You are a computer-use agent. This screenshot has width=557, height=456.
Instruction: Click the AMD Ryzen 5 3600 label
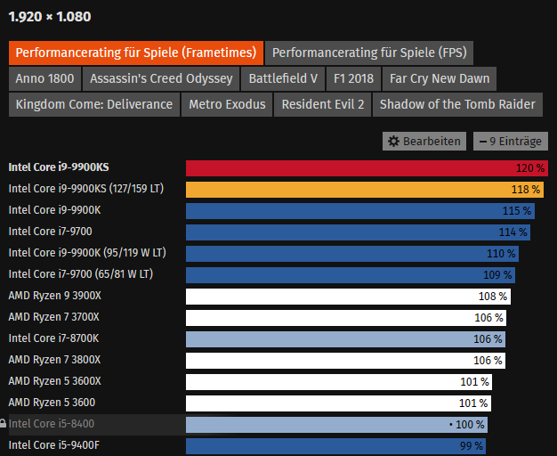pyautogui.click(x=52, y=403)
